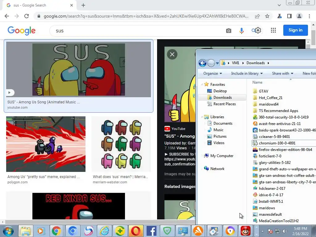
Task: Click the Mario icon in taskbar
Action: tap(245, 231)
